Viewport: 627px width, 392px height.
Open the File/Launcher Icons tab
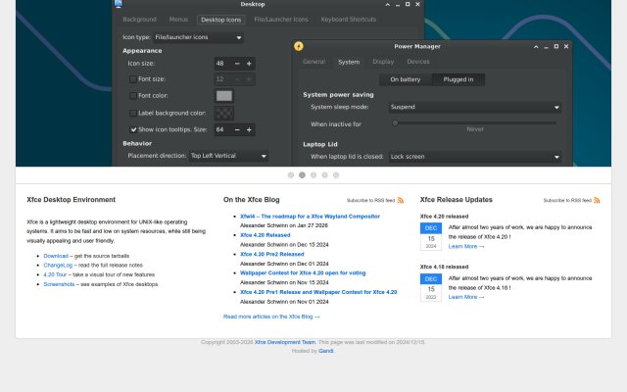281,20
